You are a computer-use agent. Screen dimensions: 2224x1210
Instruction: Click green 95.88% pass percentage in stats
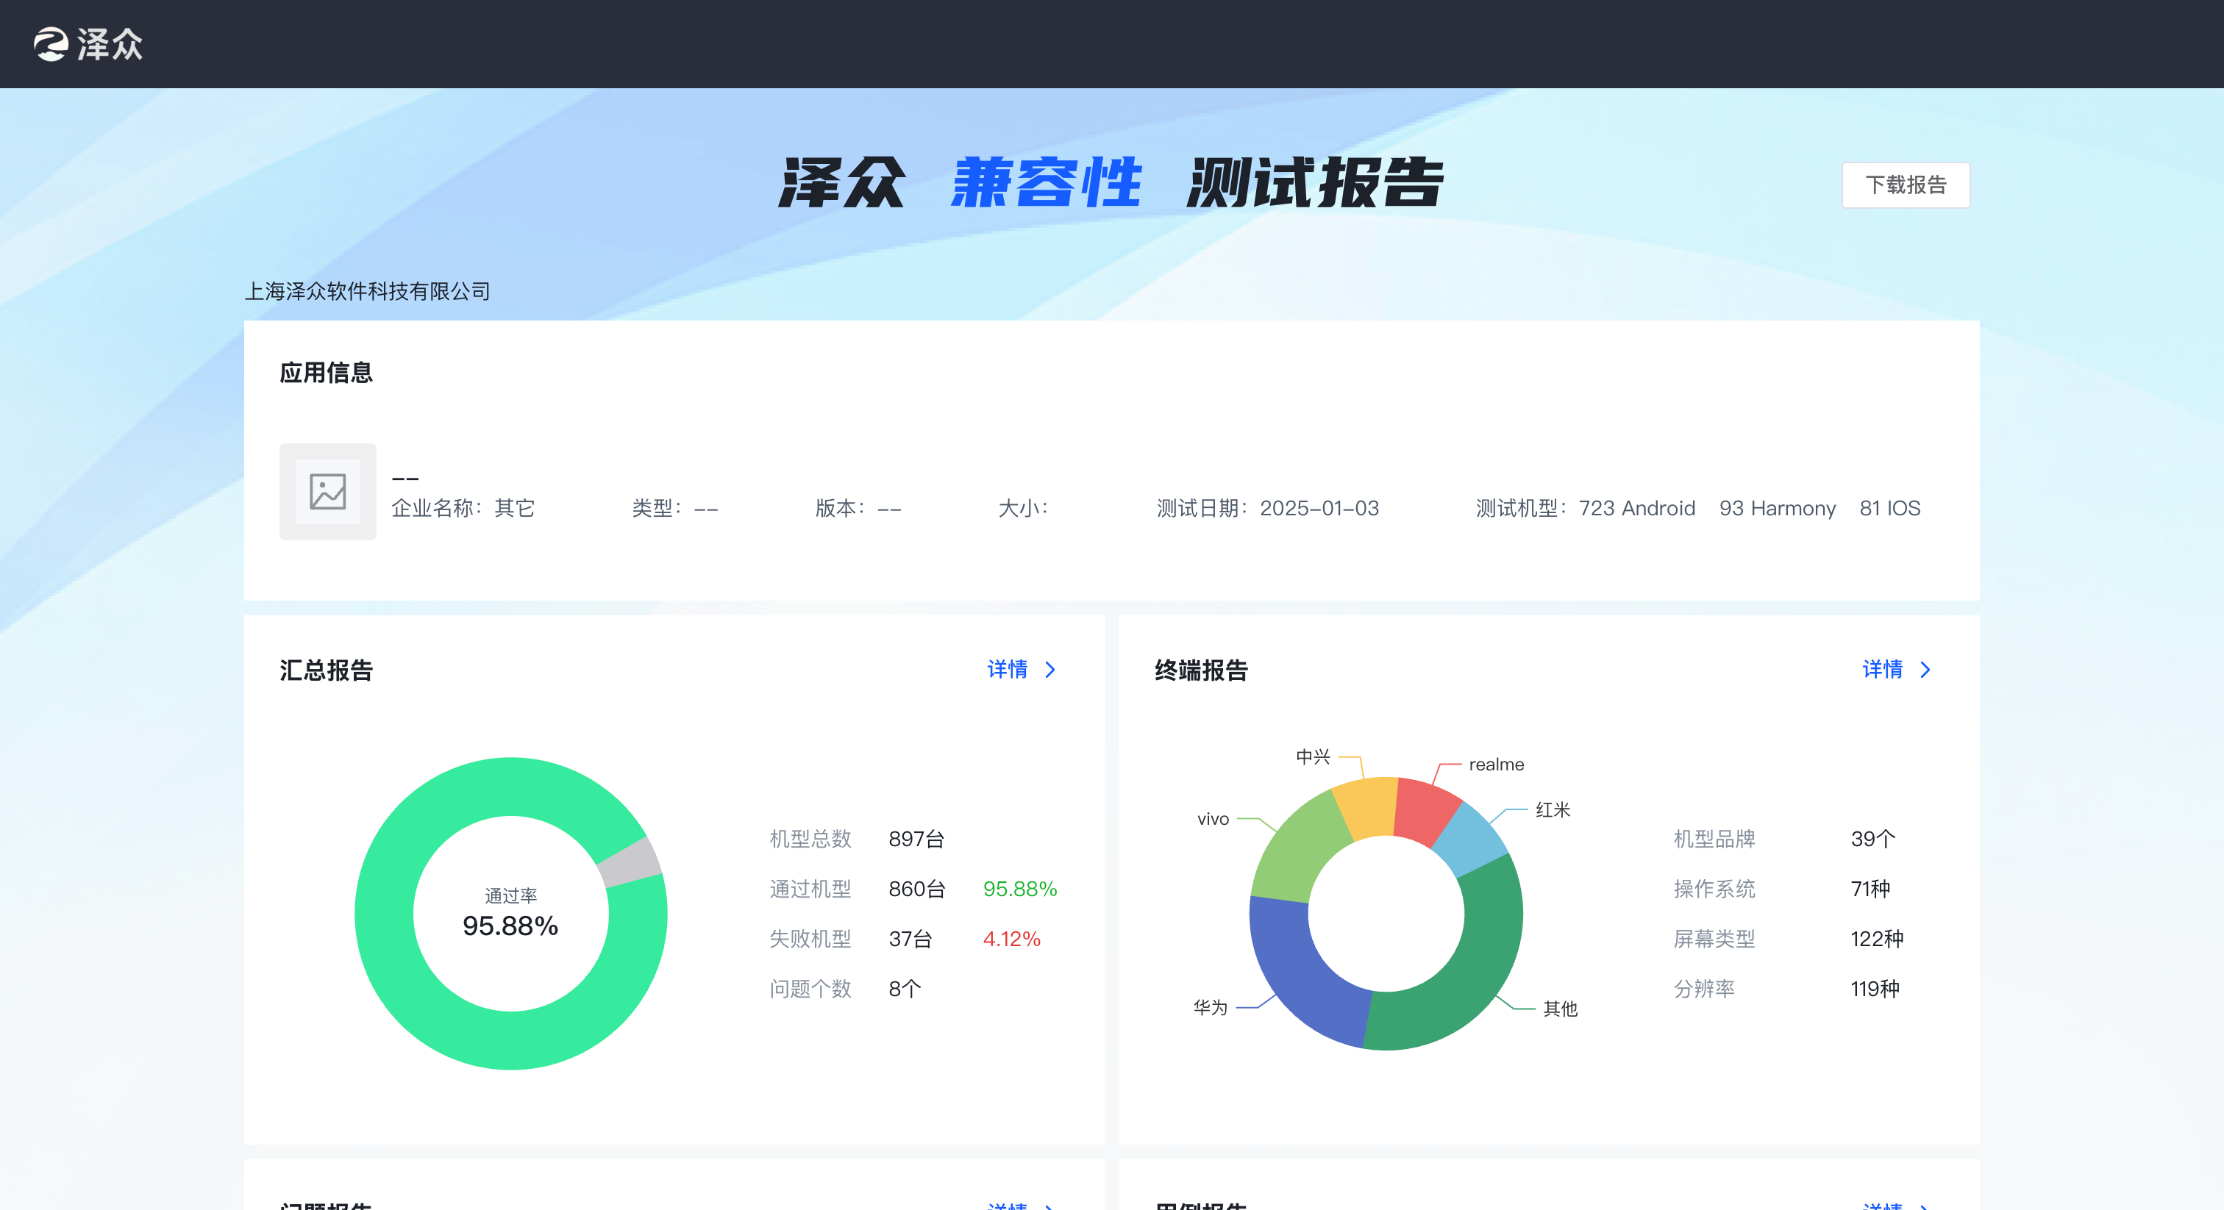tap(1019, 888)
